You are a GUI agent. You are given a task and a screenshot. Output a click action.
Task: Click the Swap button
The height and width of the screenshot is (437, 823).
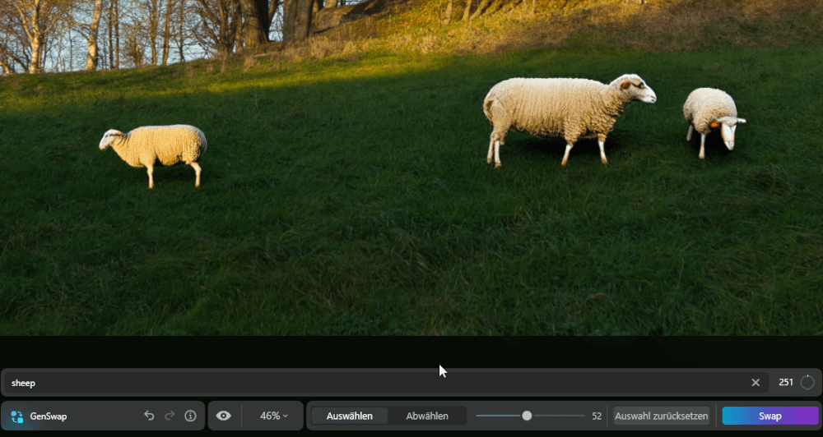(x=770, y=416)
